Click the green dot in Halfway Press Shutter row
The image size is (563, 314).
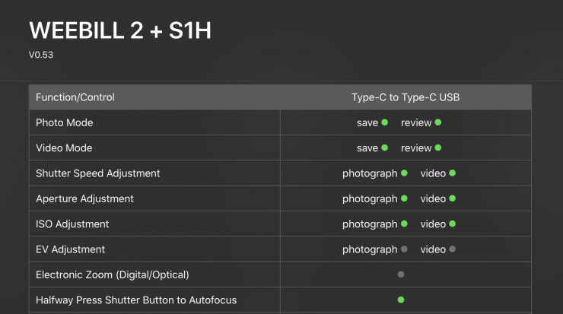401,300
